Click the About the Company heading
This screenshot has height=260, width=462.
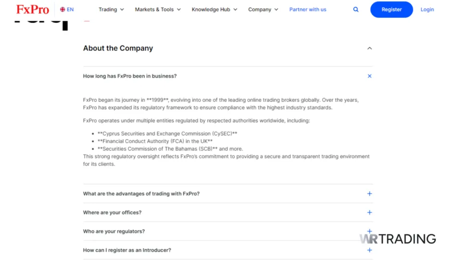[x=118, y=48]
